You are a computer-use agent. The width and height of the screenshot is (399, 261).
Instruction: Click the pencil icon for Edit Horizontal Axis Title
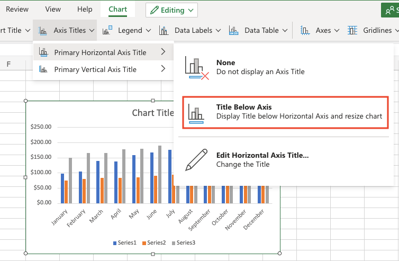[x=196, y=160]
